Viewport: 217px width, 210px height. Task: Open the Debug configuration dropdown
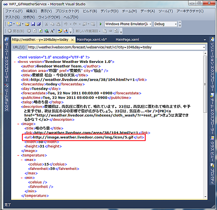(165, 24)
